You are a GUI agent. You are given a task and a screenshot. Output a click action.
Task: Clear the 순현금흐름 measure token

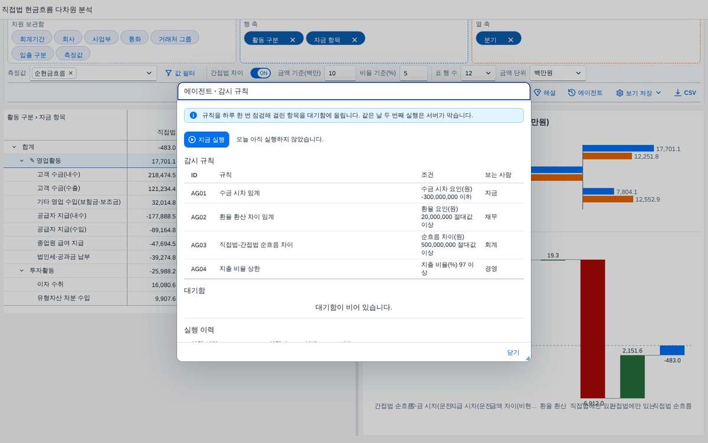click(71, 73)
